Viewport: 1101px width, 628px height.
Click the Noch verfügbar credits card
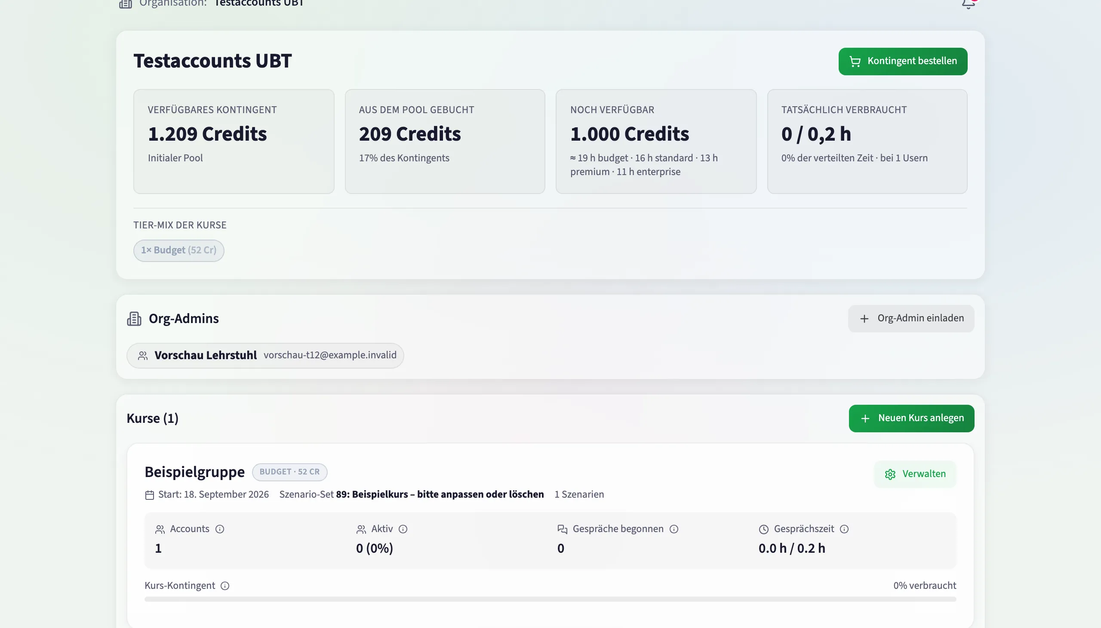[x=656, y=142]
